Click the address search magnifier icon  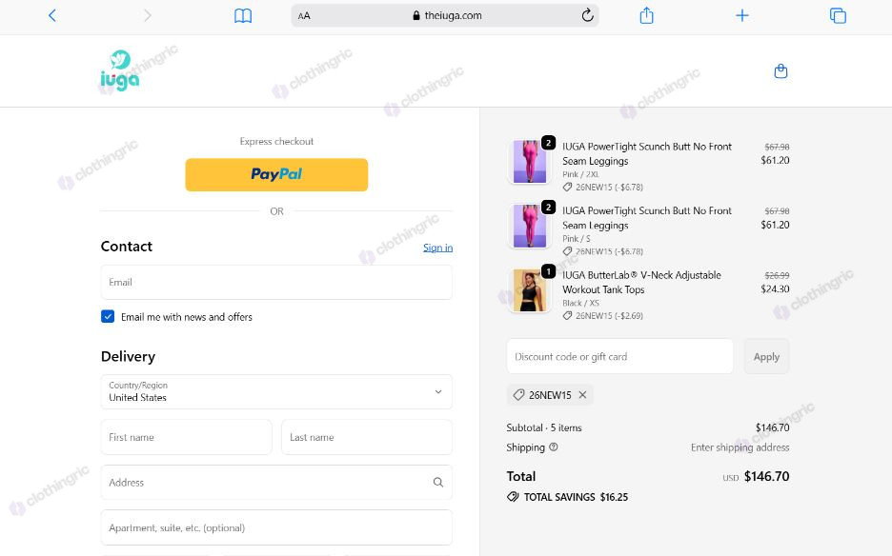tap(438, 482)
